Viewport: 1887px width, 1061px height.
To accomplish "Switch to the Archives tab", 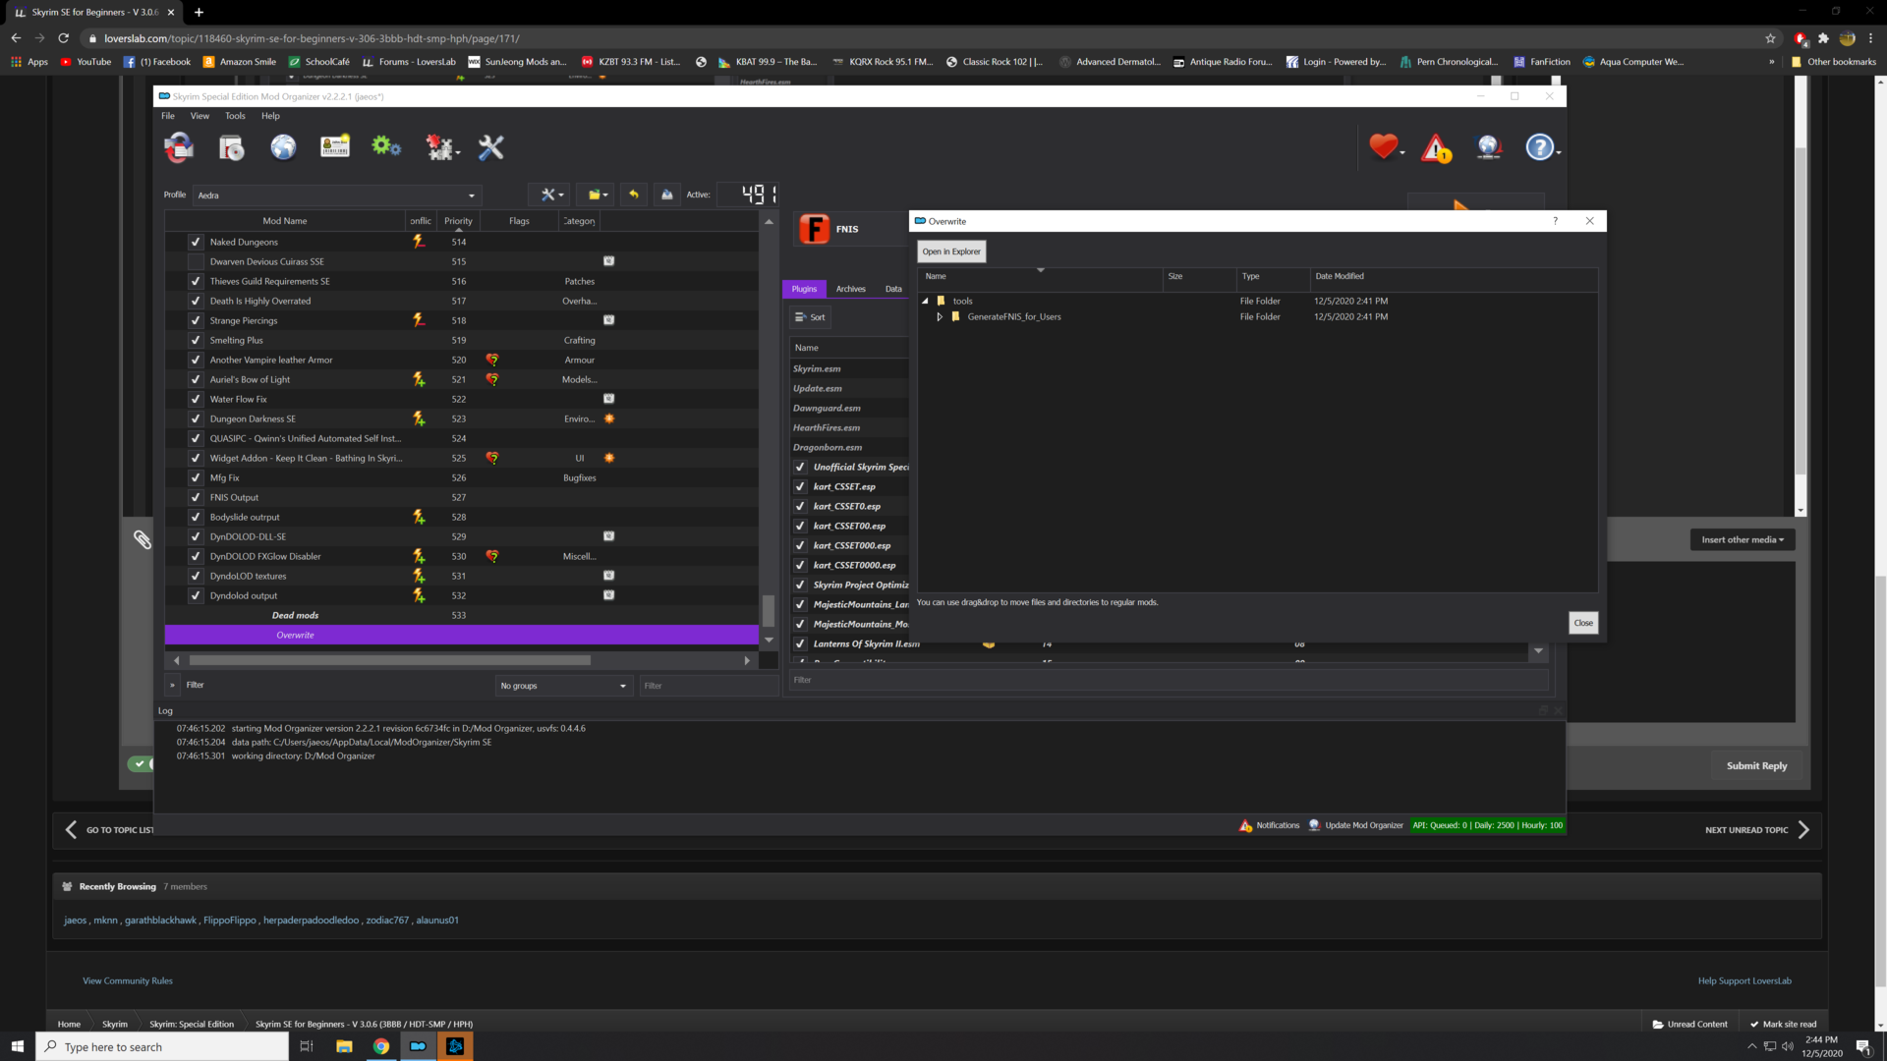I will 851,289.
